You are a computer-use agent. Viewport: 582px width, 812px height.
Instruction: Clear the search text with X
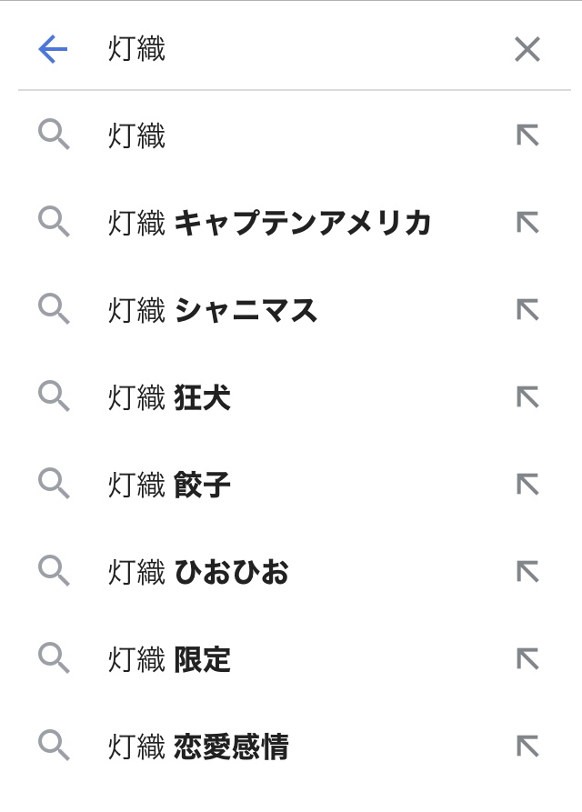click(x=527, y=49)
